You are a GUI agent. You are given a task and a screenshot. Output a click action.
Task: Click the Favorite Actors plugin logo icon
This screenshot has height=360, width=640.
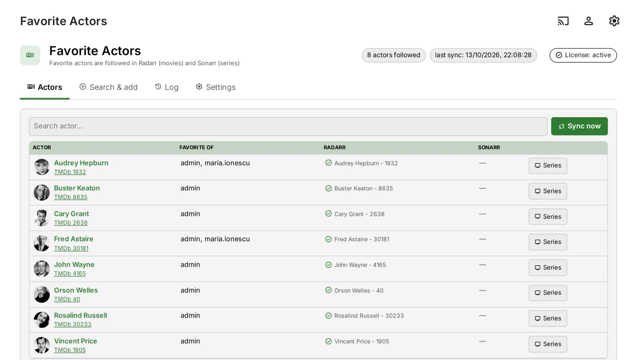point(30,55)
